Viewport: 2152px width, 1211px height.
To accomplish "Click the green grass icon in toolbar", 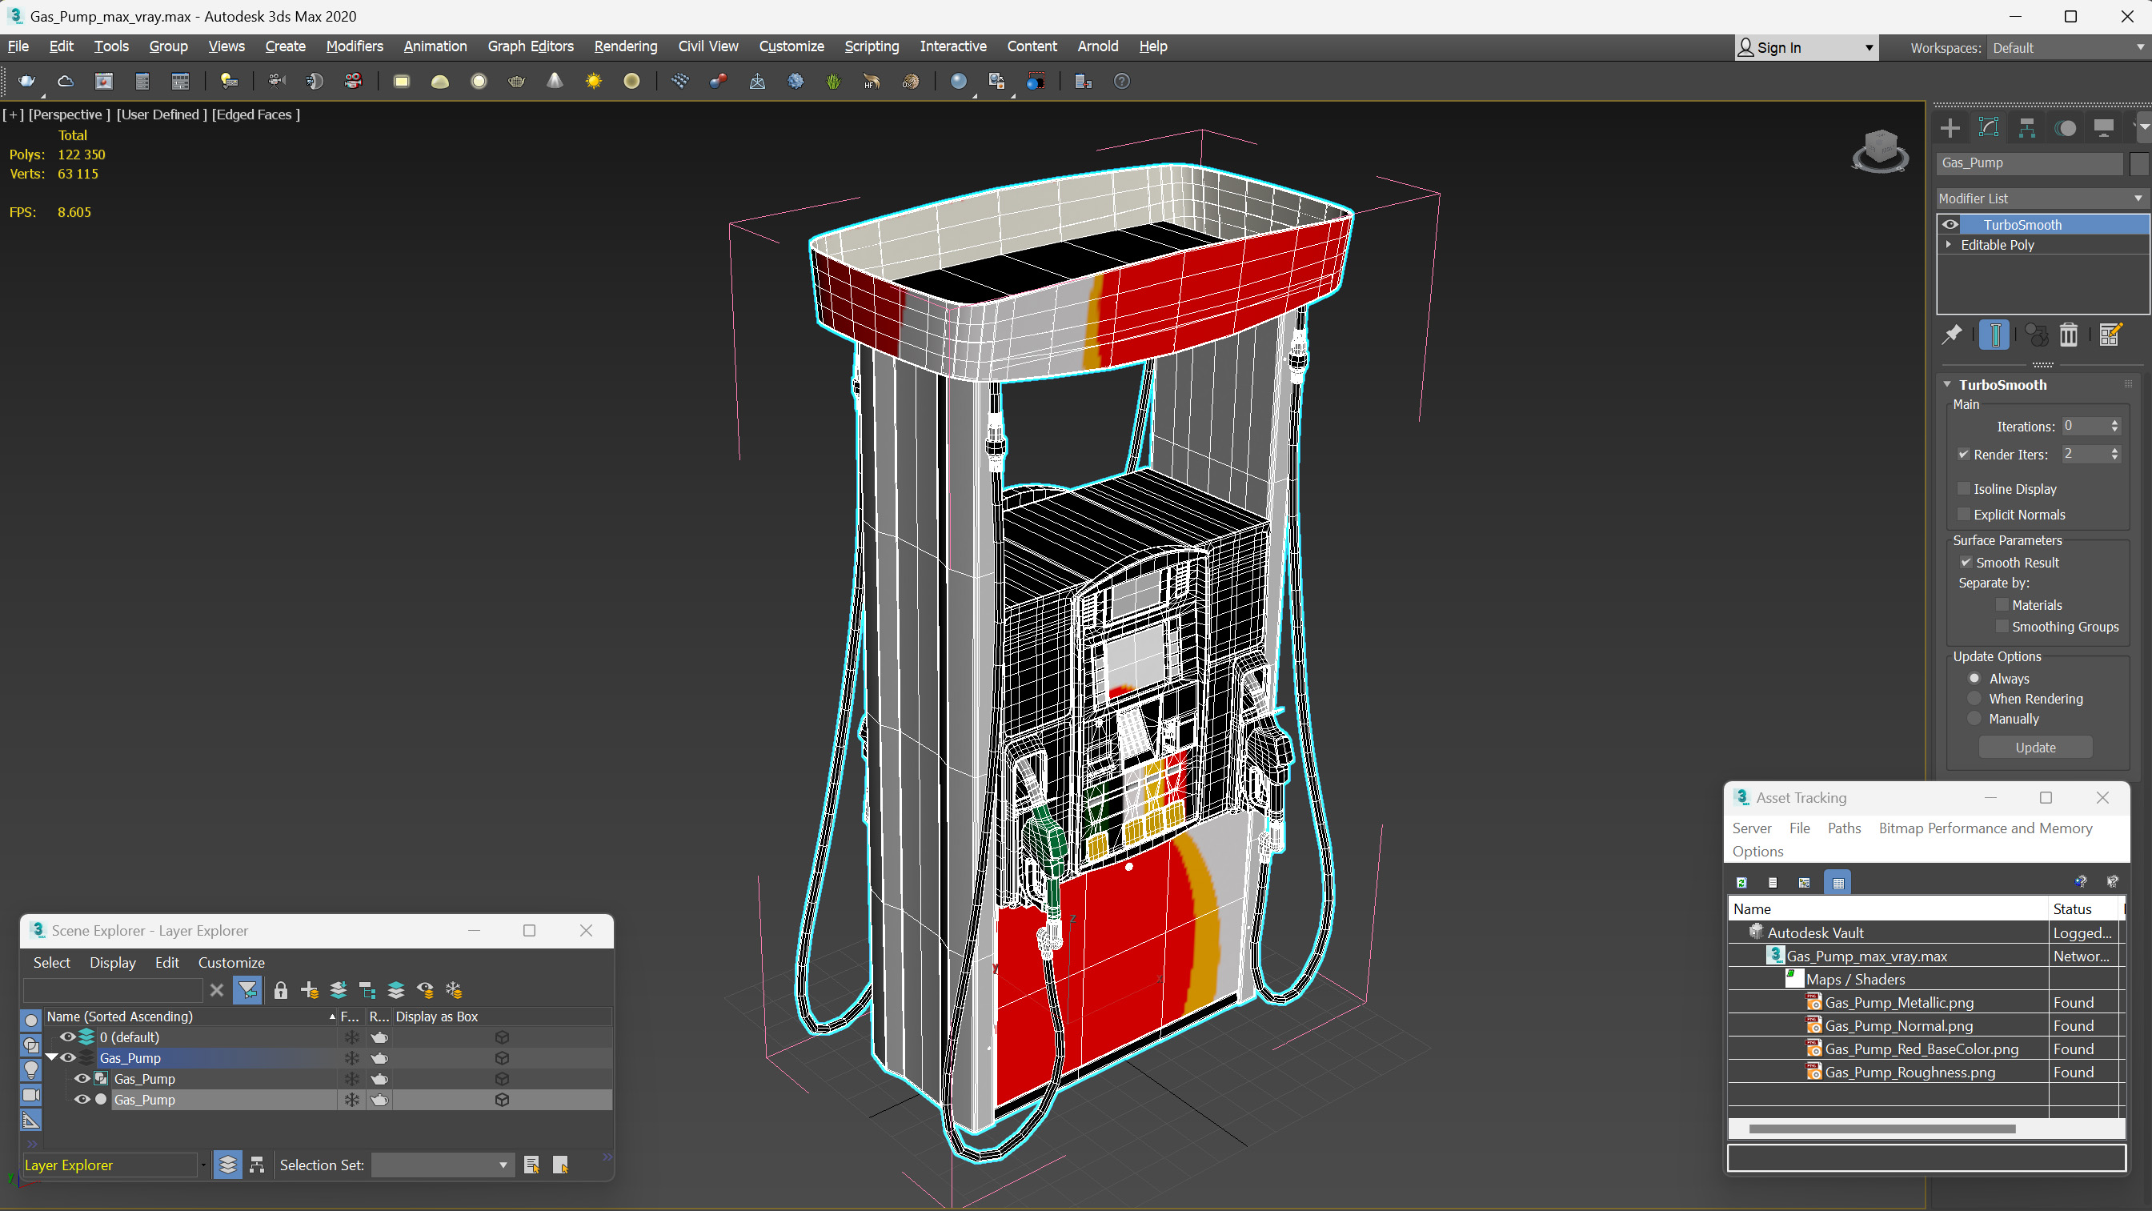I will [834, 81].
